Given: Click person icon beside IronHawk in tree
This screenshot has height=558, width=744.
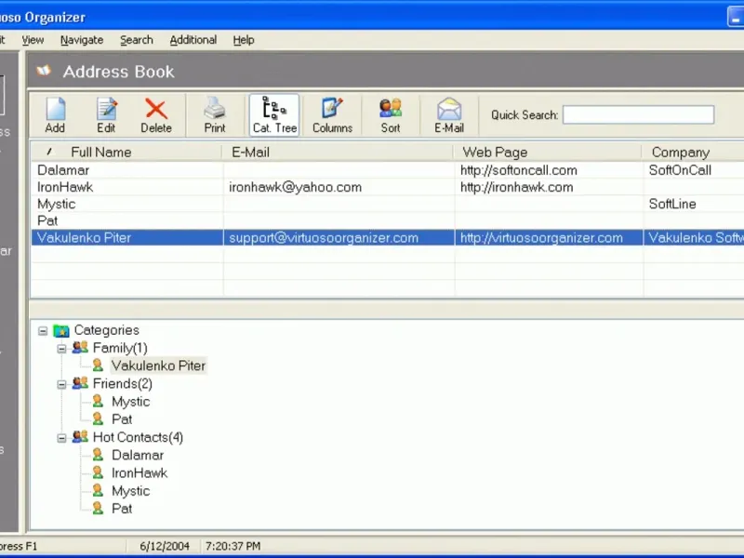Looking at the screenshot, I should [98, 472].
